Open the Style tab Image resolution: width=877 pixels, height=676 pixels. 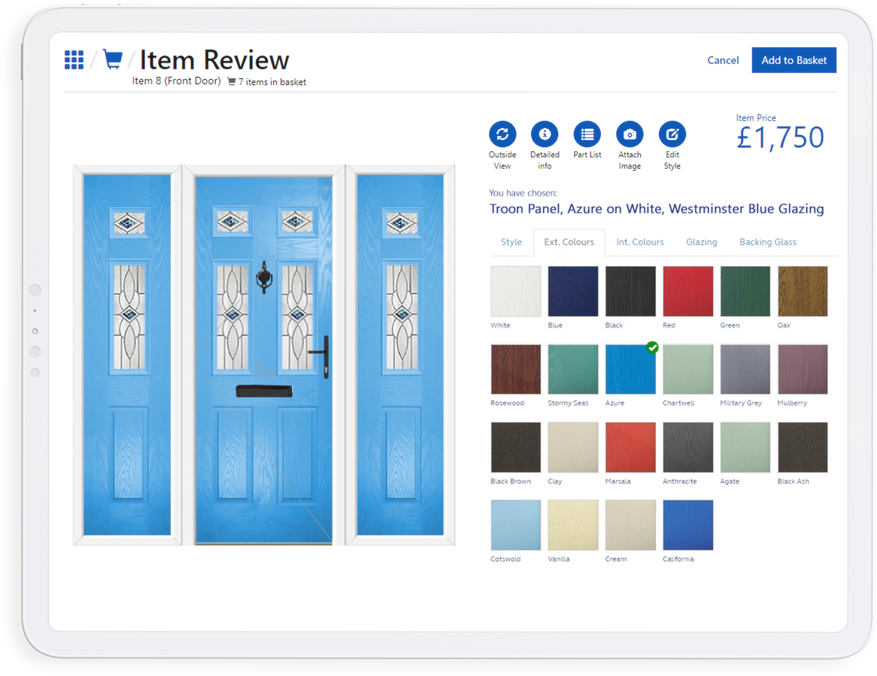[511, 242]
